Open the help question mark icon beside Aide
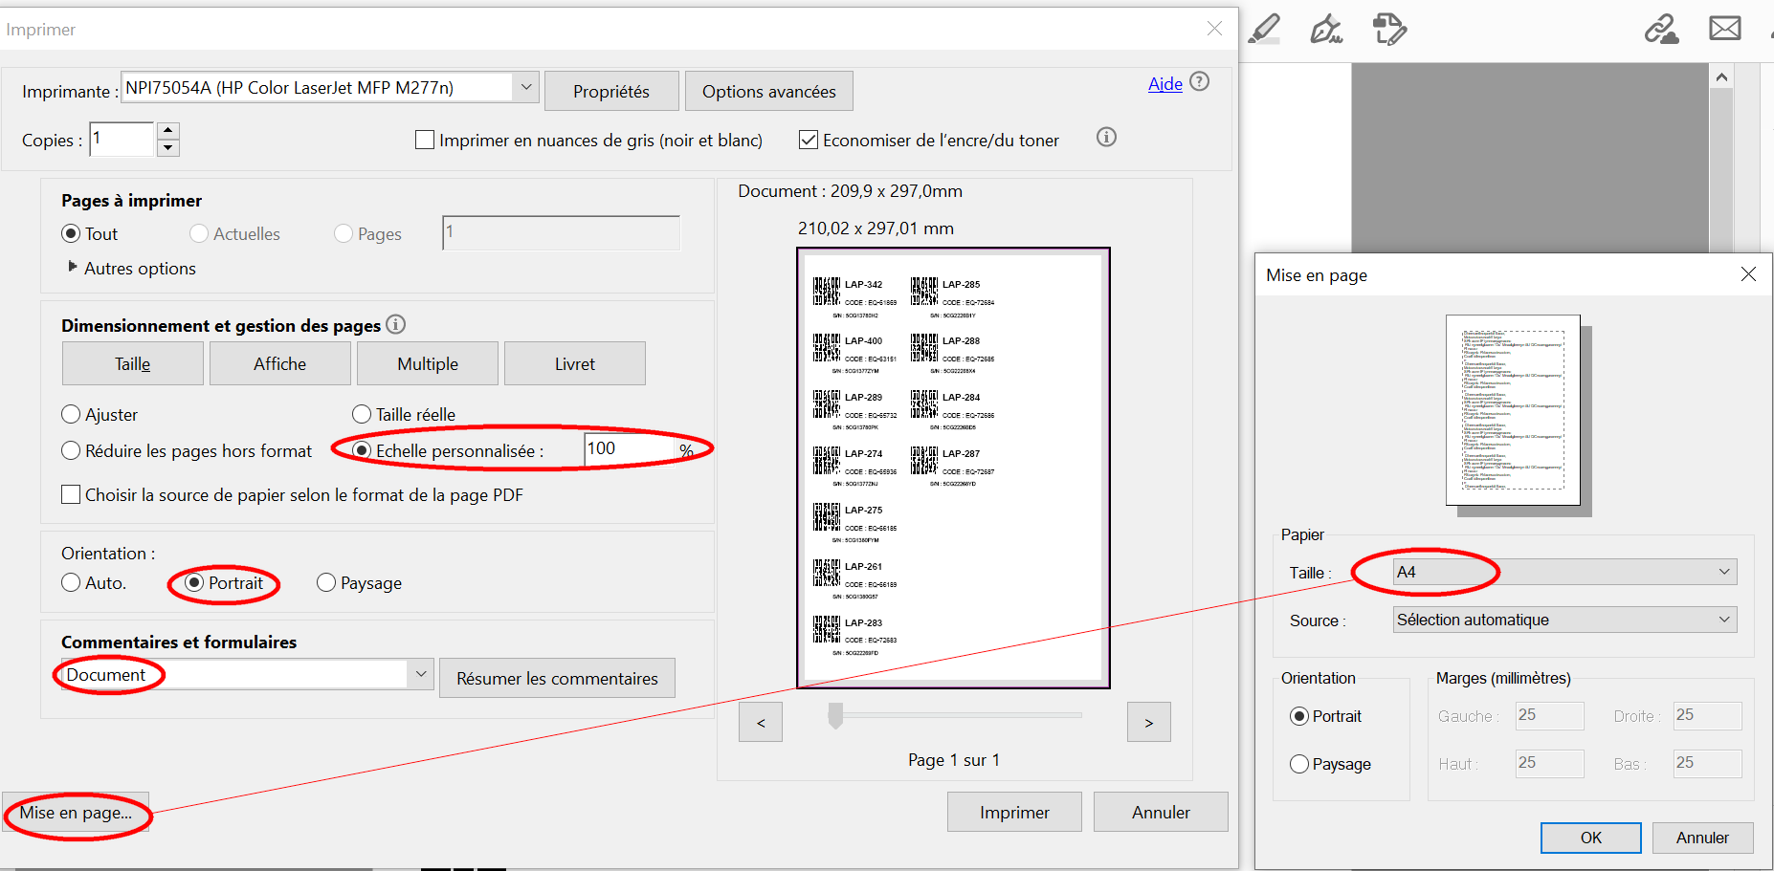This screenshot has height=871, width=1774. click(x=1200, y=82)
